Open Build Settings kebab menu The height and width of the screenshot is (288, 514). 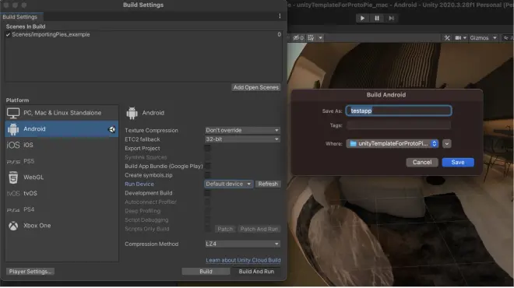(x=280, y=16)
